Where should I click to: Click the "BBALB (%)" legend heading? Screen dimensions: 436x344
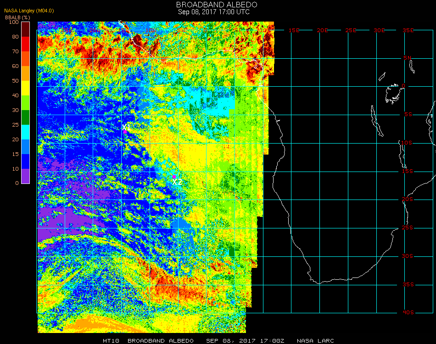pyautogui.click(x=17, y=17)
